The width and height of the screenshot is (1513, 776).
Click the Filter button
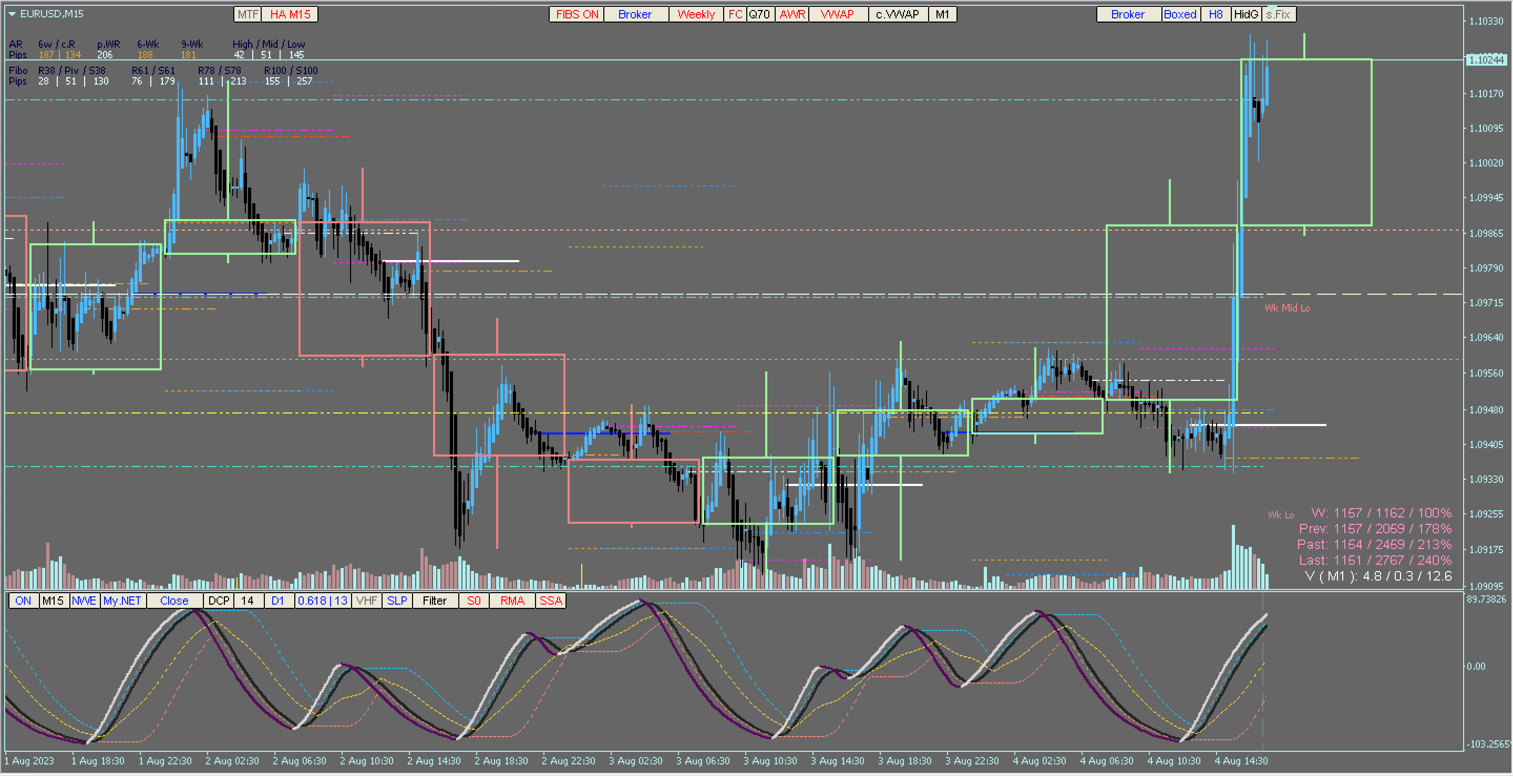(434, 601)
